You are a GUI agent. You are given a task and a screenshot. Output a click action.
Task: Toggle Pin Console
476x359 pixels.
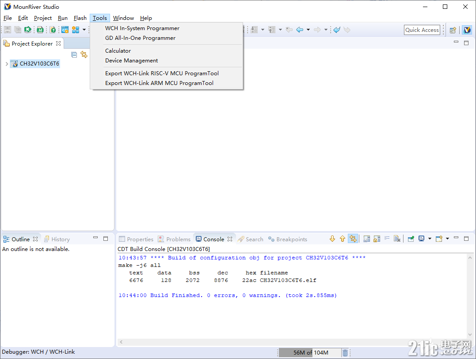pos(411,239)
